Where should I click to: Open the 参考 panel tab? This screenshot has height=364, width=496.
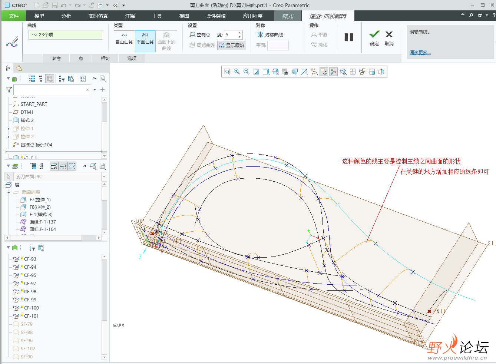[x=56, y=58]
